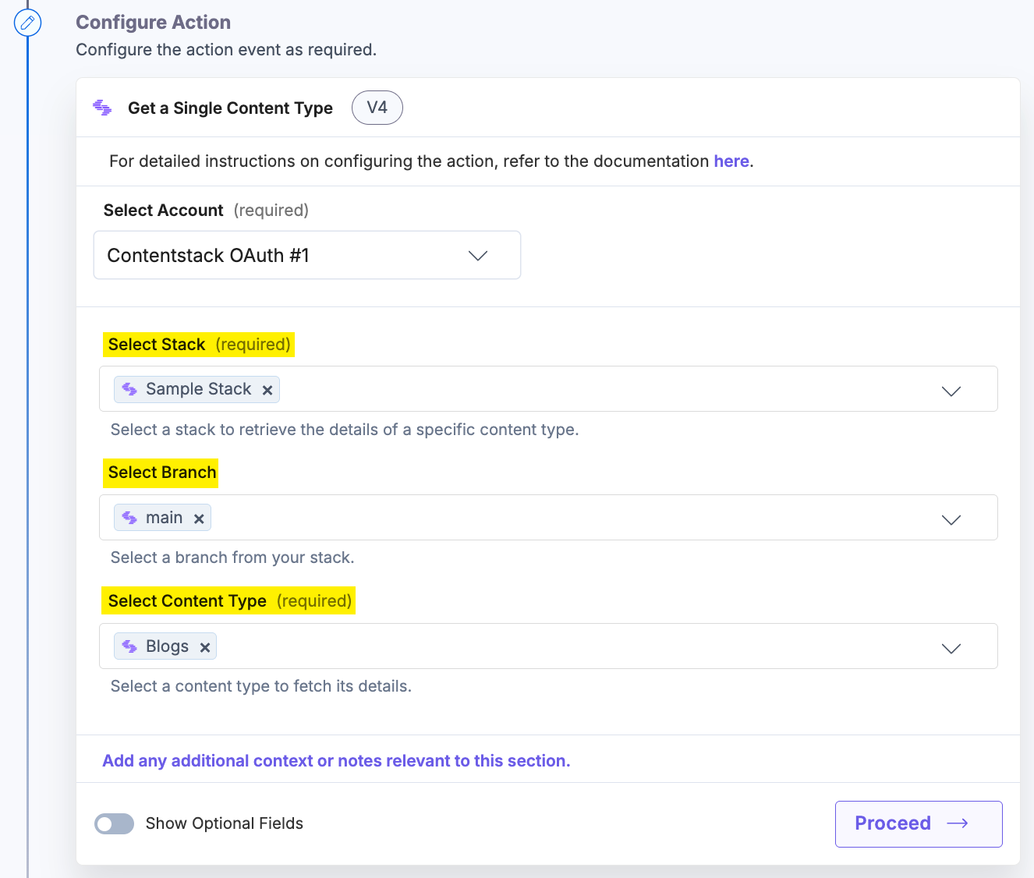The image size is (1034, 878).
Task: Click the pencil edit step icon
Action: point(28,23)
